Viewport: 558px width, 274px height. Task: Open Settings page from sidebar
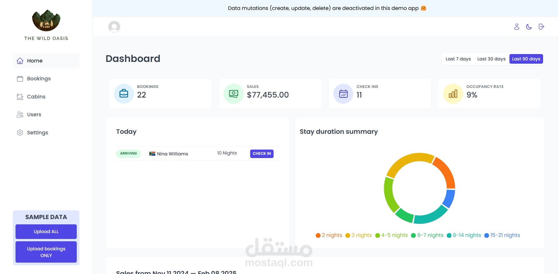click(x=46, y=133)
